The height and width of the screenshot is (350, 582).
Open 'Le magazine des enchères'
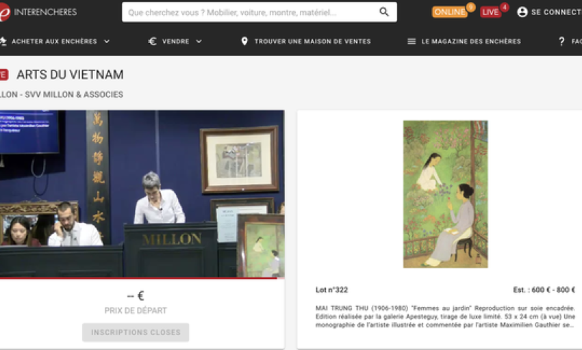(x=471, y=41)
